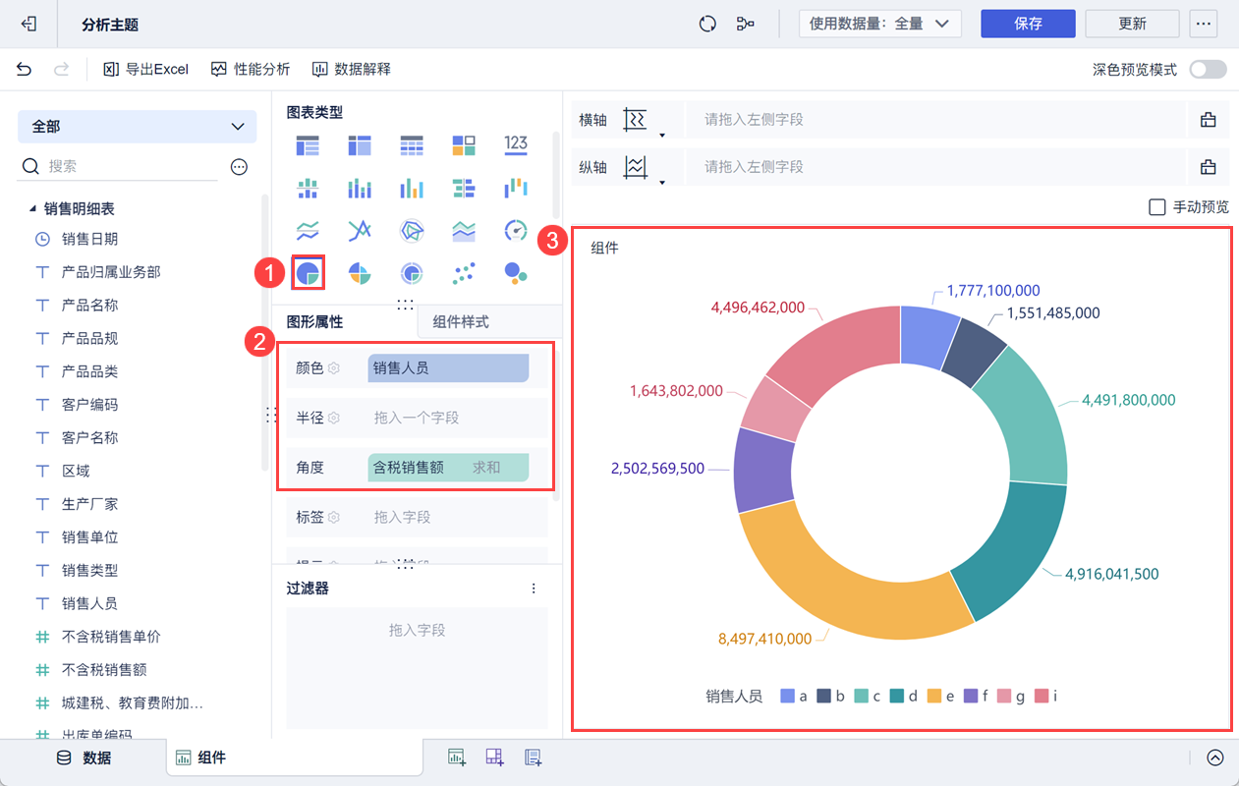Select the grouped table chart type
The height and width of the screenshot is (786, 1239).
pyautogui.click(x=308, y=146)
